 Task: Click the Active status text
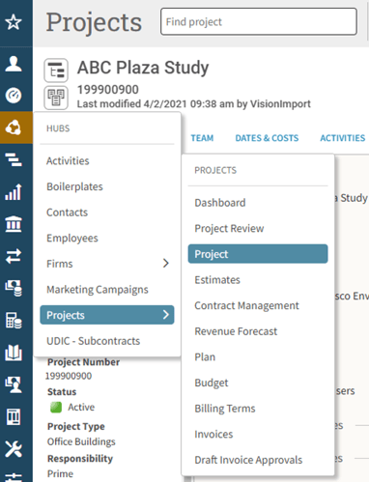[x=81, y=407]
